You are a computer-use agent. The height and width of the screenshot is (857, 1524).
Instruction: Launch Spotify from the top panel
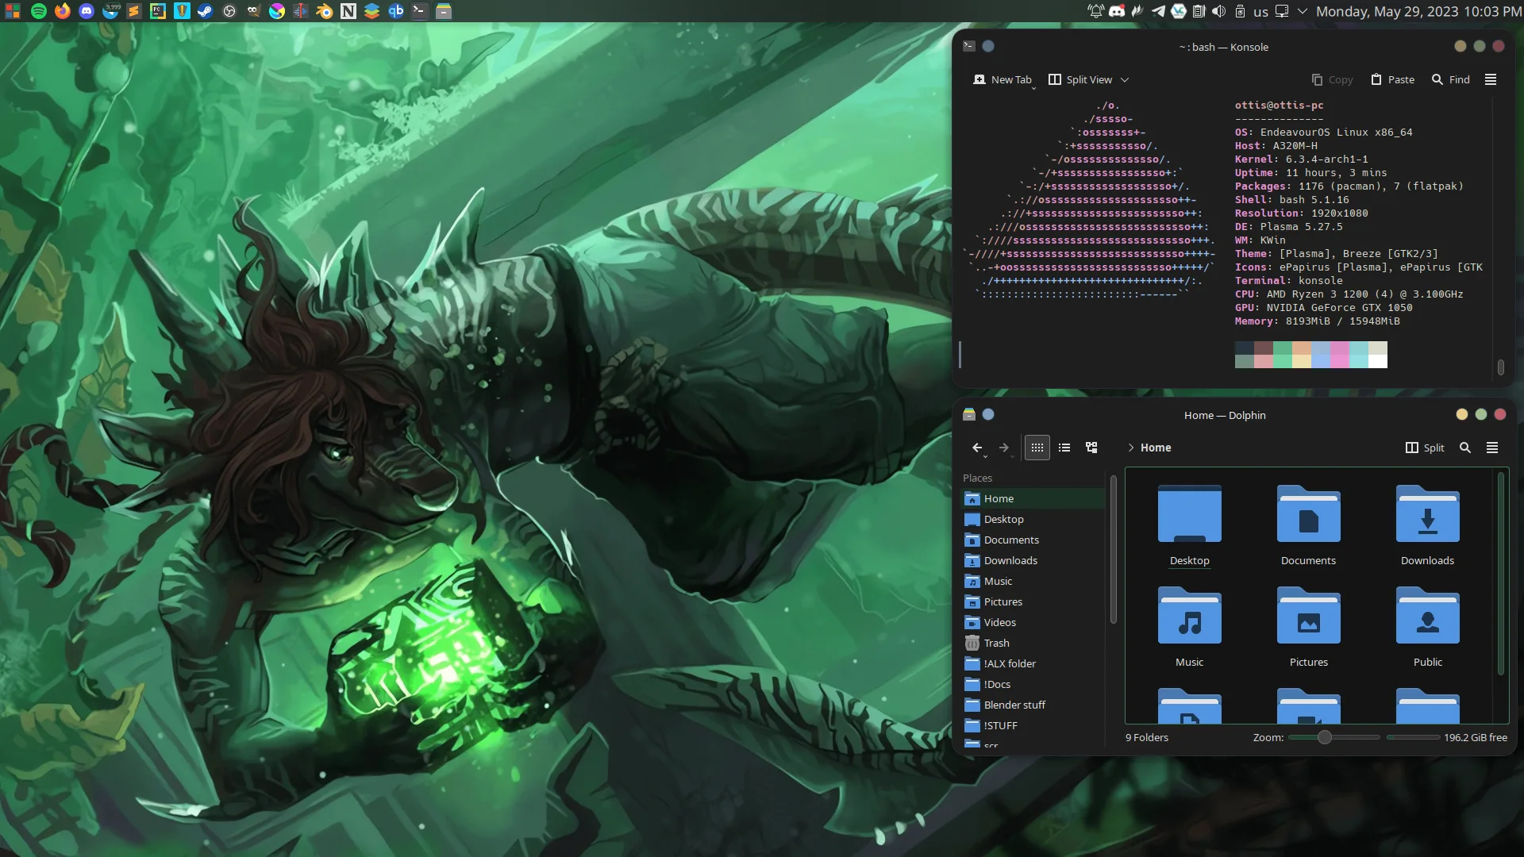pos(38,11)
